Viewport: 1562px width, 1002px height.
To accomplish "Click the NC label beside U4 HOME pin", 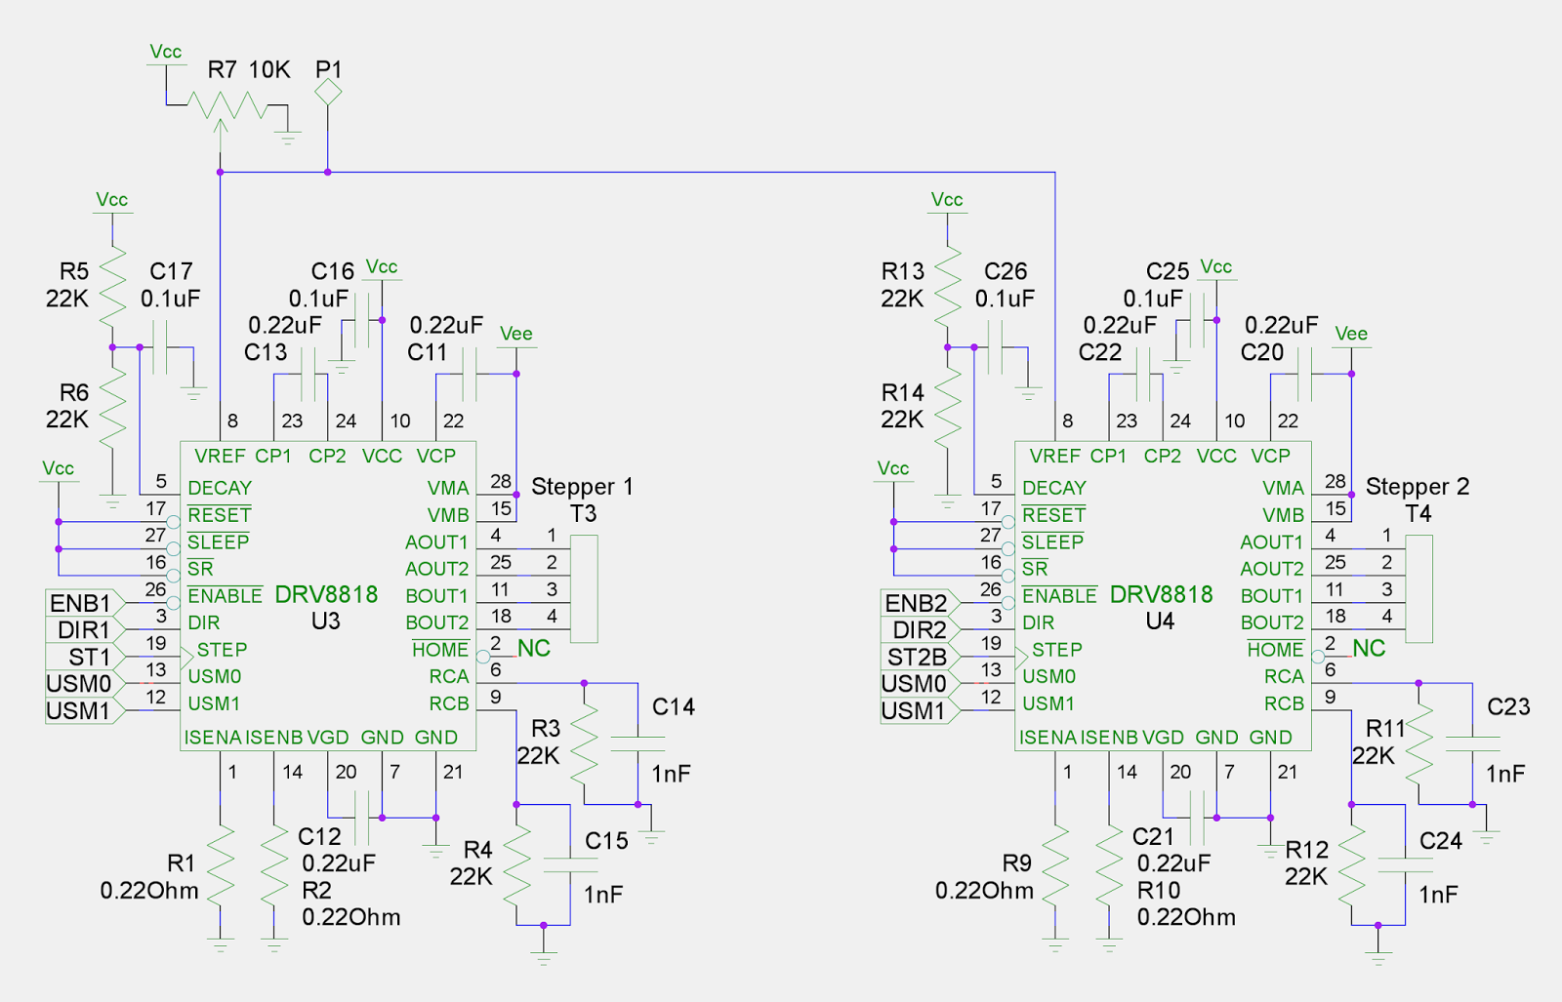I will coord(1369,648).
